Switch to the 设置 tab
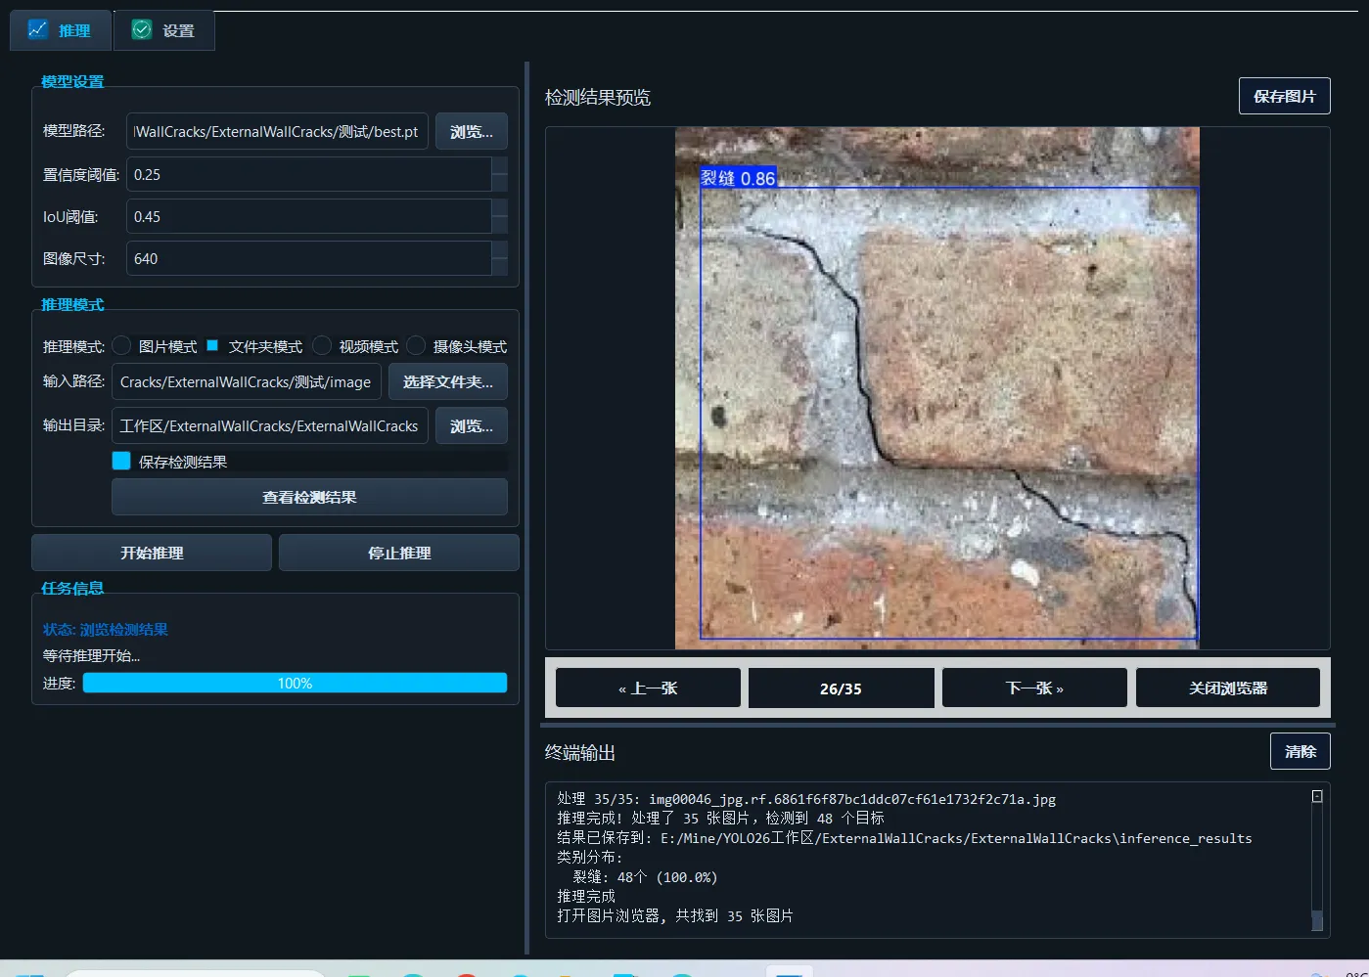 (x=164, y=30)
